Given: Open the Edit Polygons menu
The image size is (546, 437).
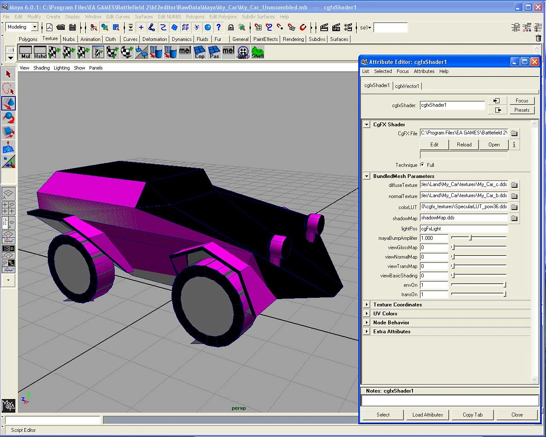Looking at the screenshot, I should pyautogui.click(x=223, y=17).
